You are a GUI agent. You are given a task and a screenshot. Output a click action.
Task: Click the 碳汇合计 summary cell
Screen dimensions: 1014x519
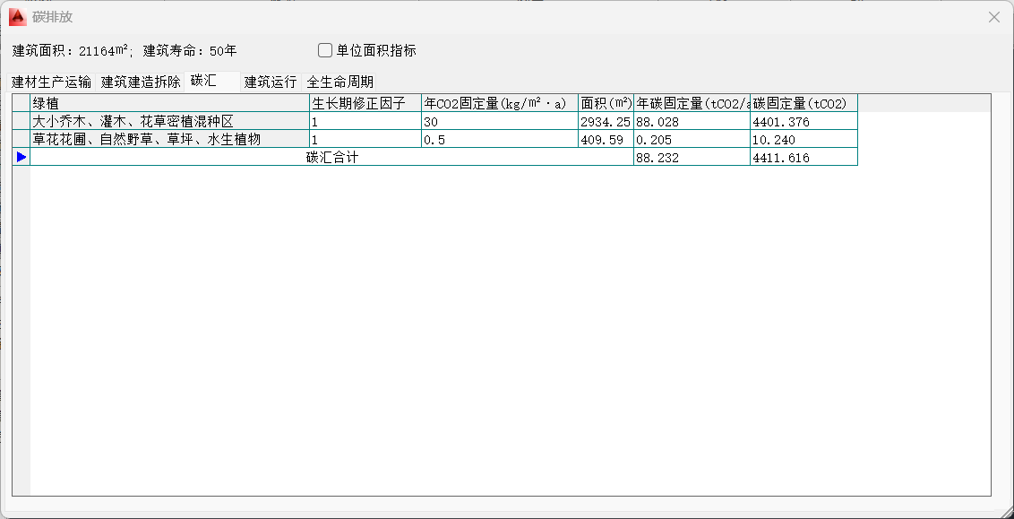332,157
